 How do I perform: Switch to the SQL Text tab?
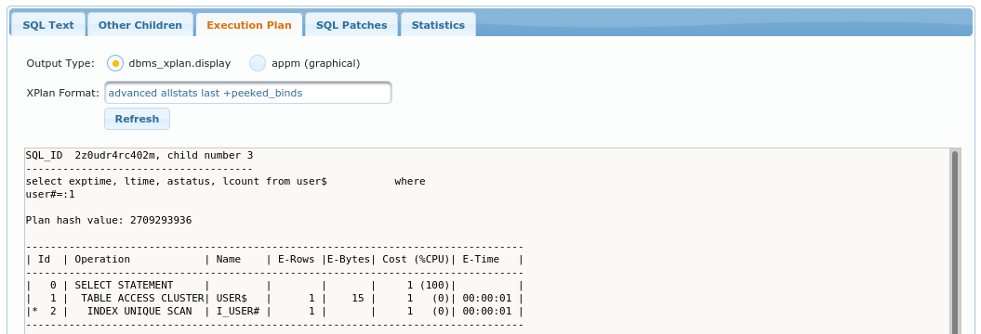48,25
